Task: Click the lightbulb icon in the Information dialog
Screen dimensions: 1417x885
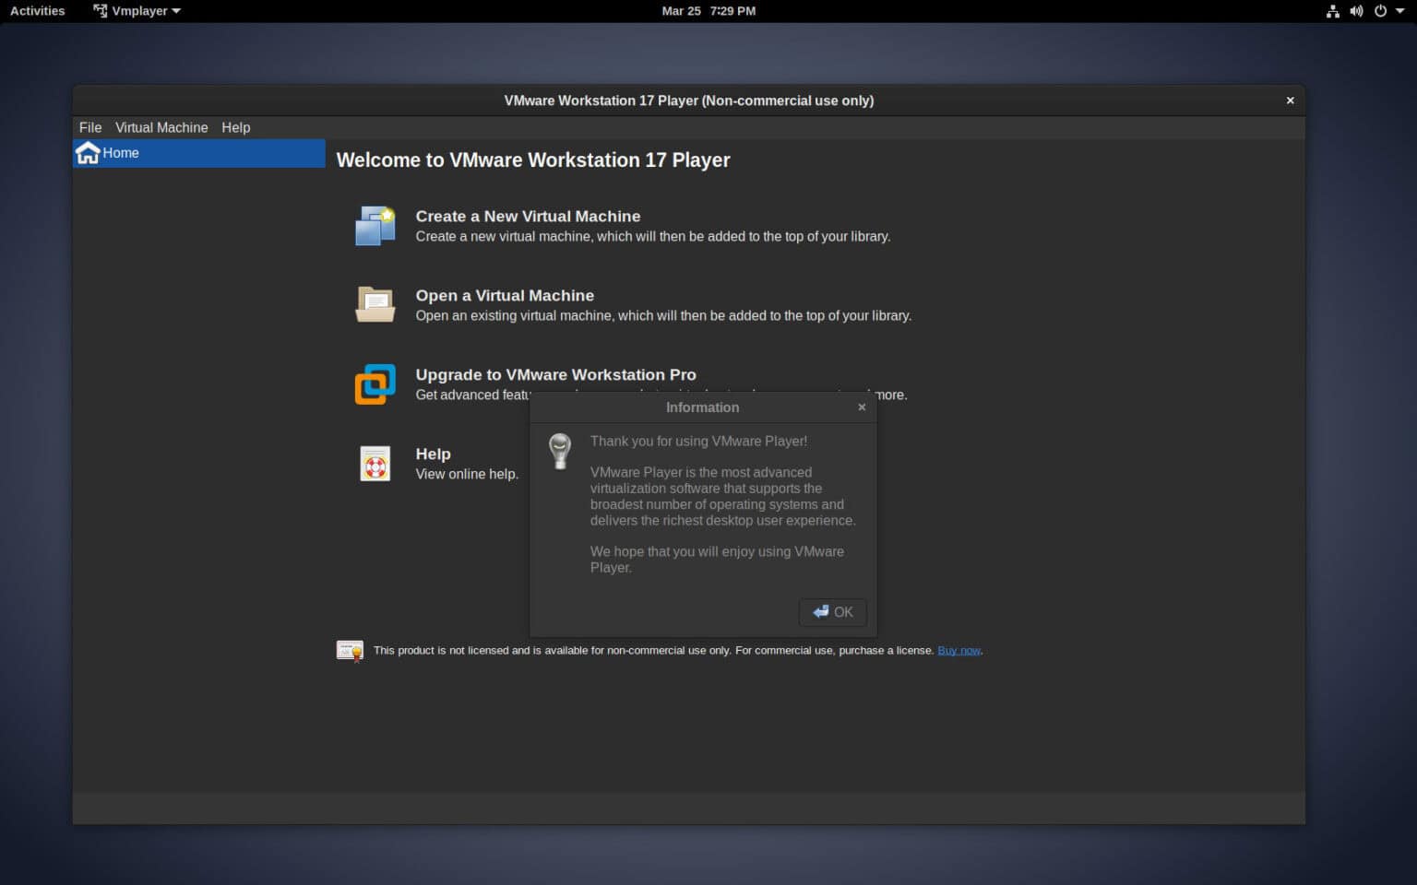Action: coord(560,452)
